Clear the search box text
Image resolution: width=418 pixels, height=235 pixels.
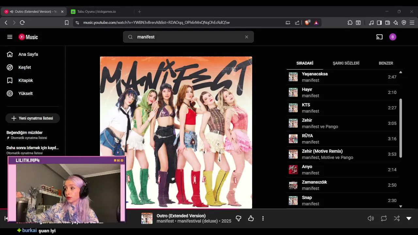pyautogui.click(x=247, y=37)
